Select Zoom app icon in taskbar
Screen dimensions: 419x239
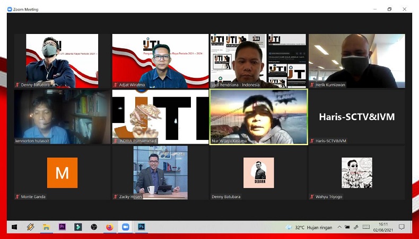point(125,227)
